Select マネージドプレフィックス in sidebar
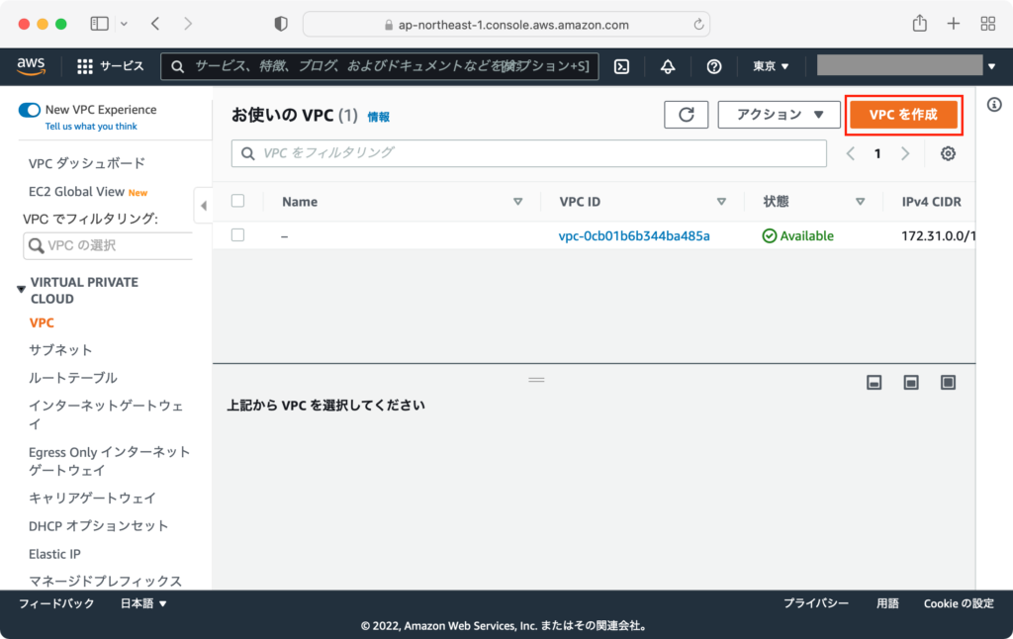This screenshot has height=639, width=1013. pyautogui.click(x=105, y=582)
